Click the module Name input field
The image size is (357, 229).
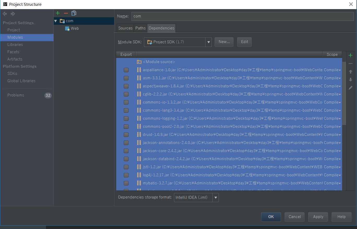click(242, 16)
